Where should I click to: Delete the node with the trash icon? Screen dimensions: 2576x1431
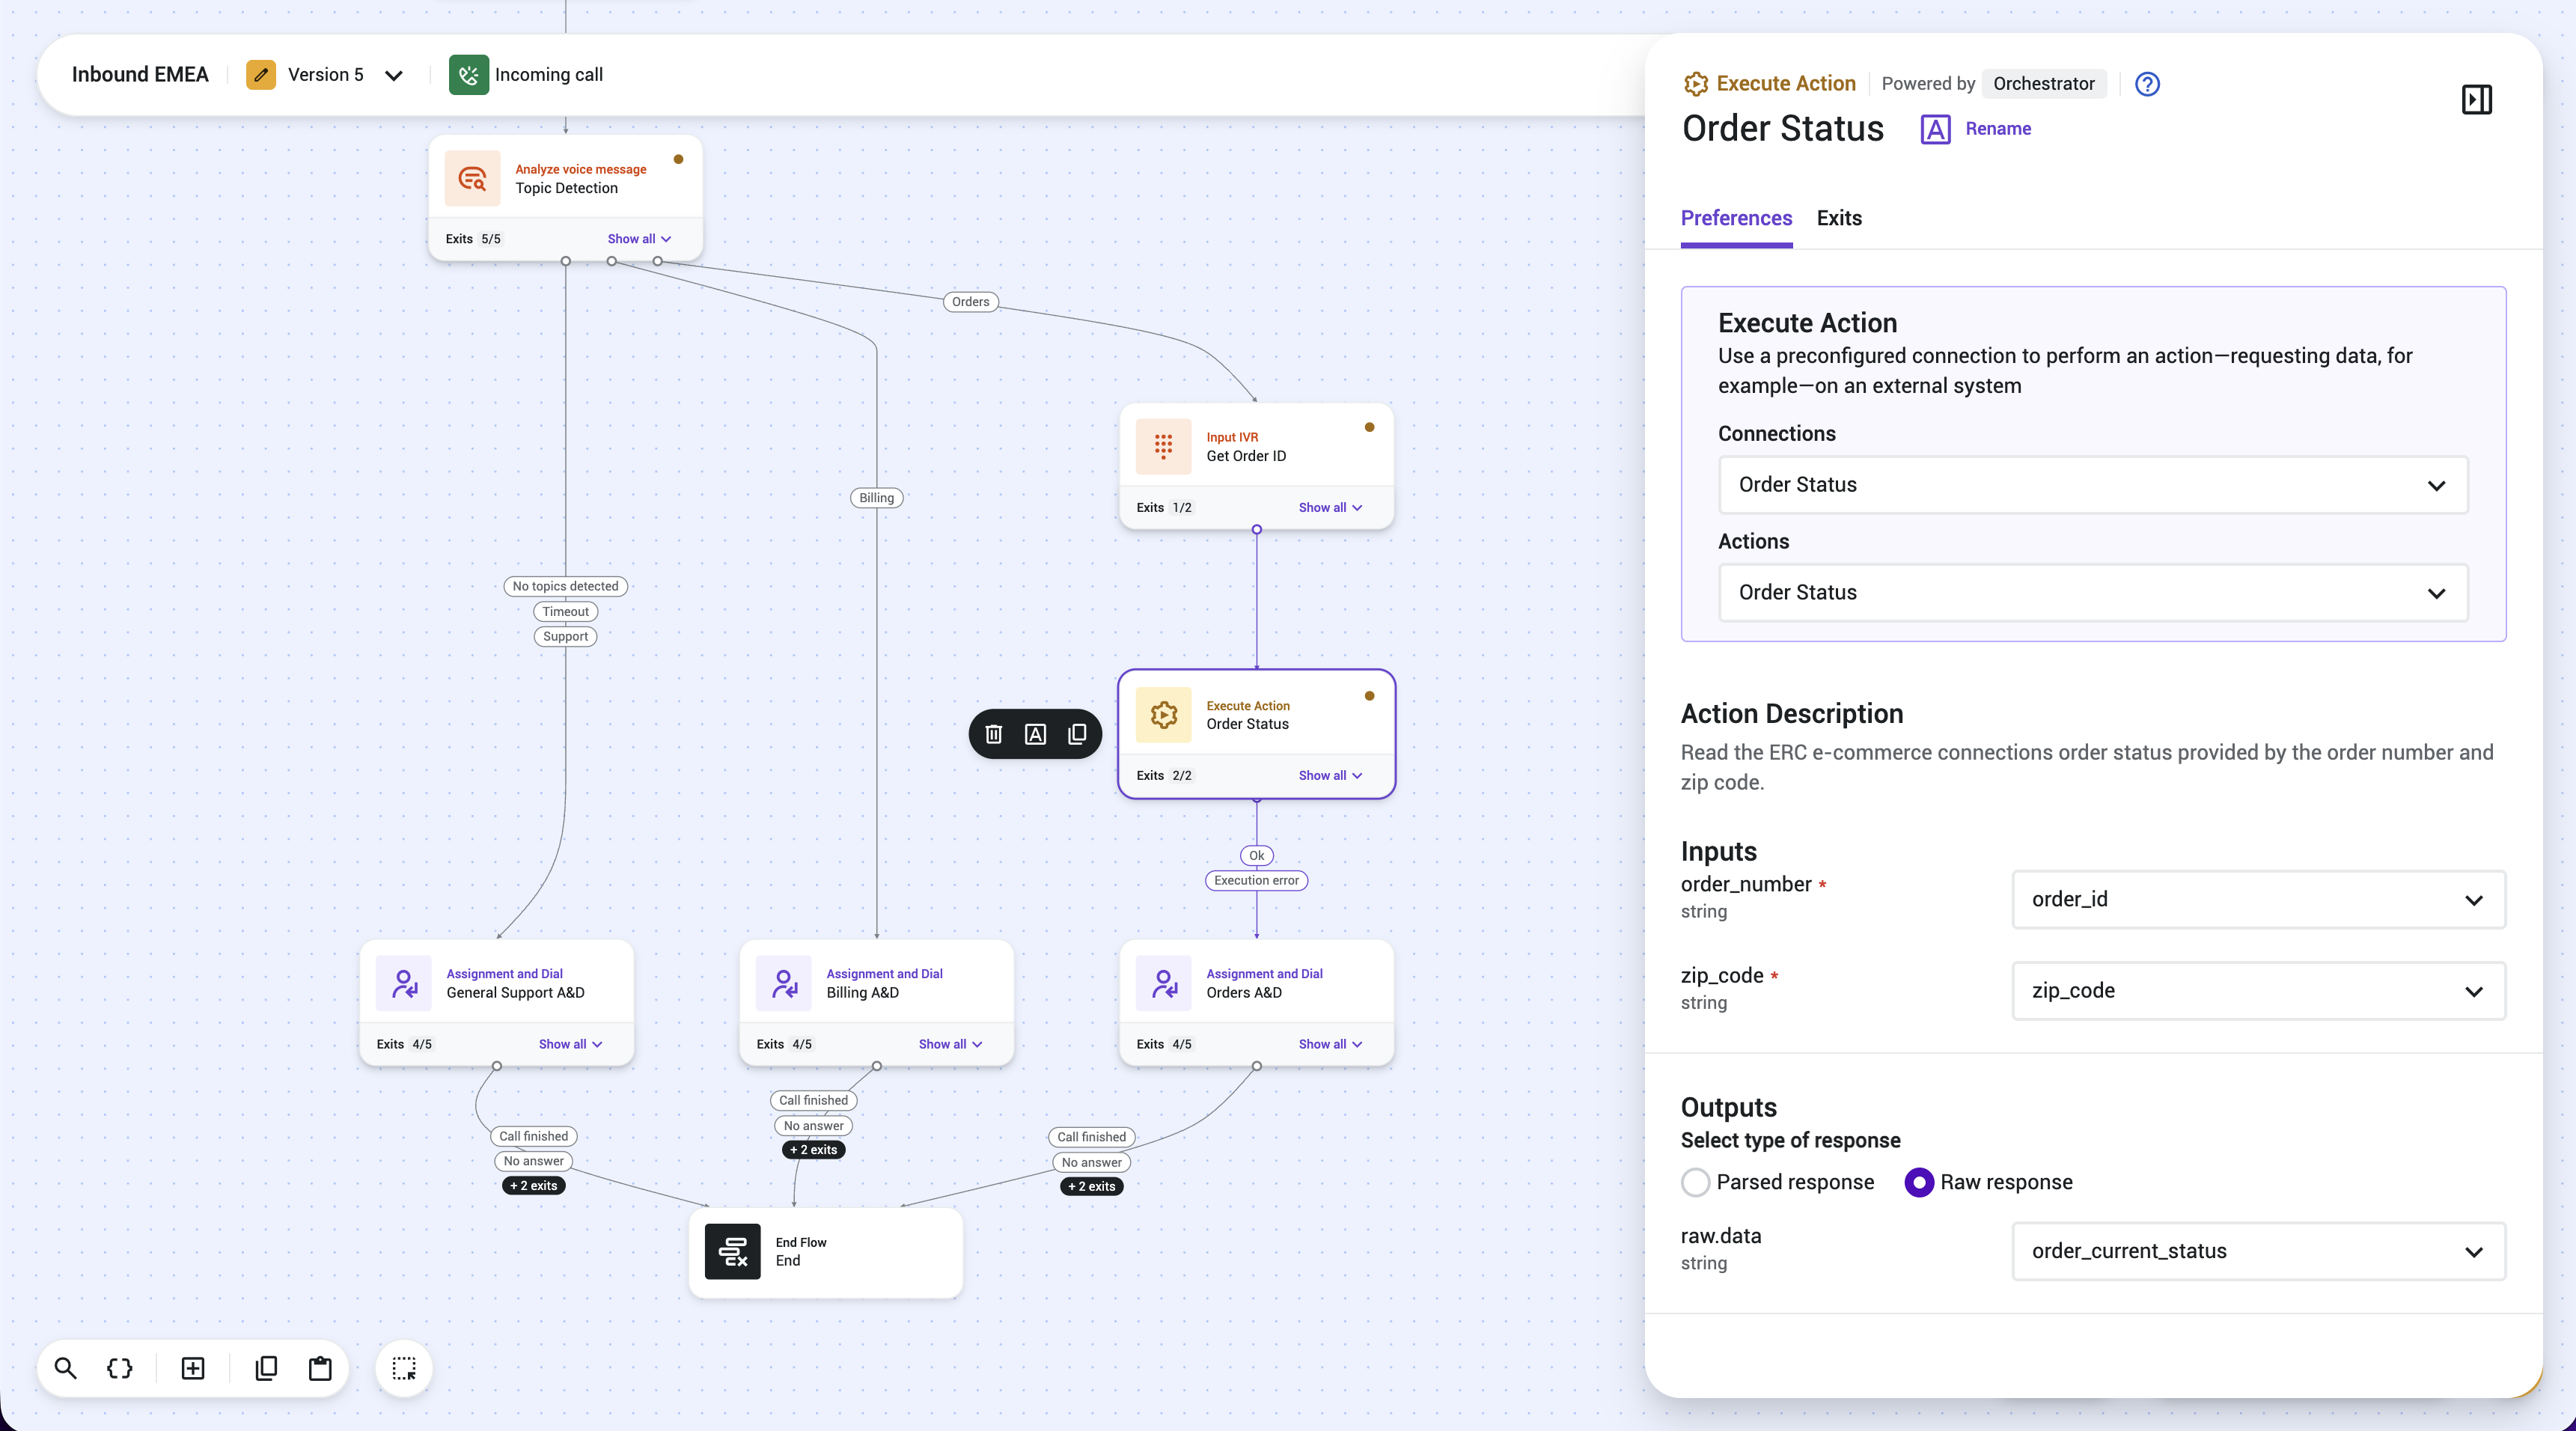pos(994,734)
